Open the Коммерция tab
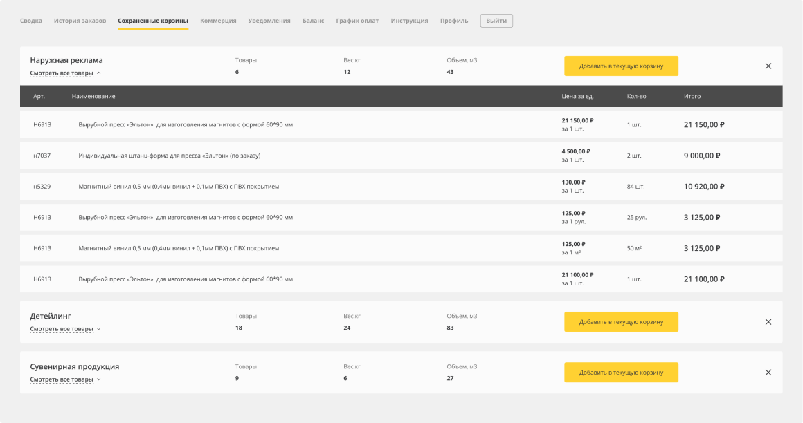 pos(218,21)
